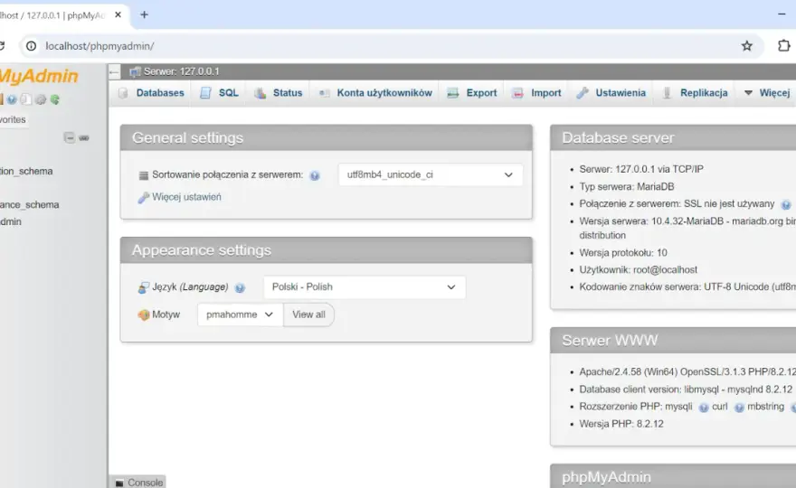
Task: Click the 'Wersja protokołu: 10' text
Action: [623, 253]
